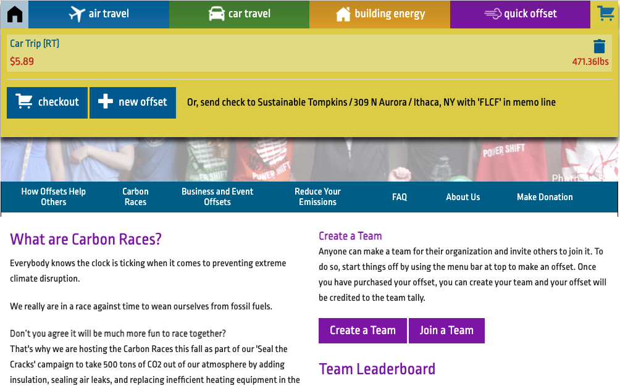Click the Team Leaderboard heading
Viewport: 620px width, 386px height.
coord(377,369)
